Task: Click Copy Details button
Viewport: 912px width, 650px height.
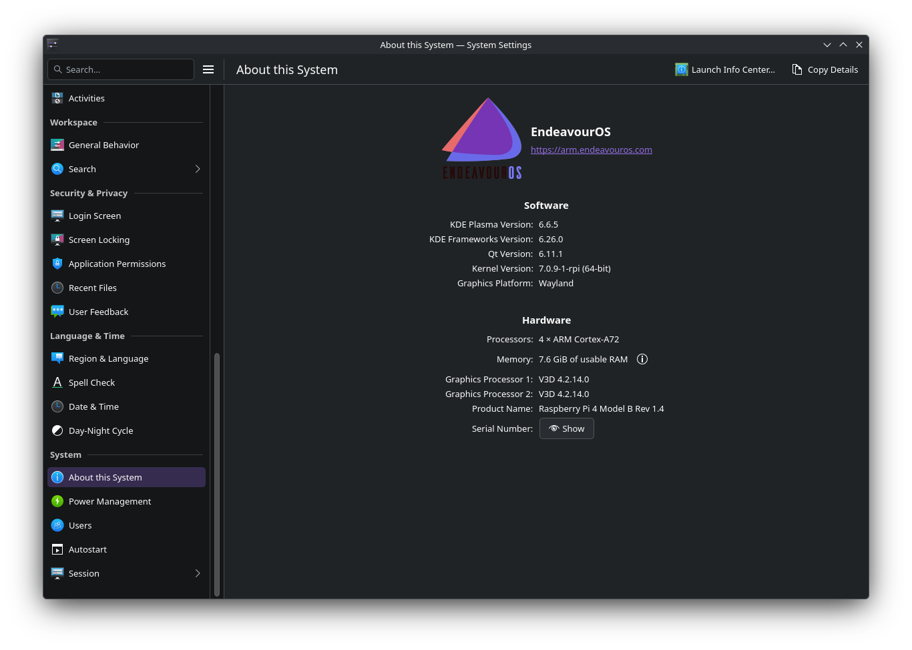Action: click(x=825, y=69)
